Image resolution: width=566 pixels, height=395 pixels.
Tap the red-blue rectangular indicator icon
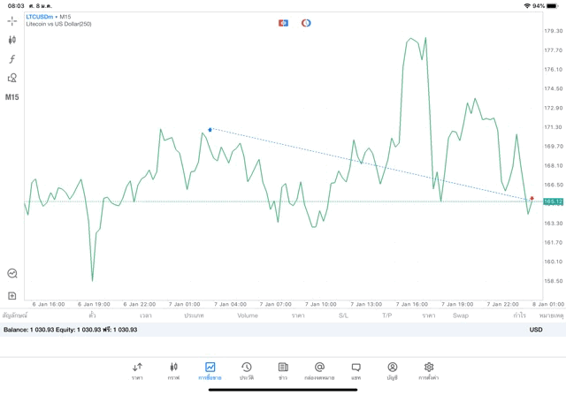coord(283,23)
